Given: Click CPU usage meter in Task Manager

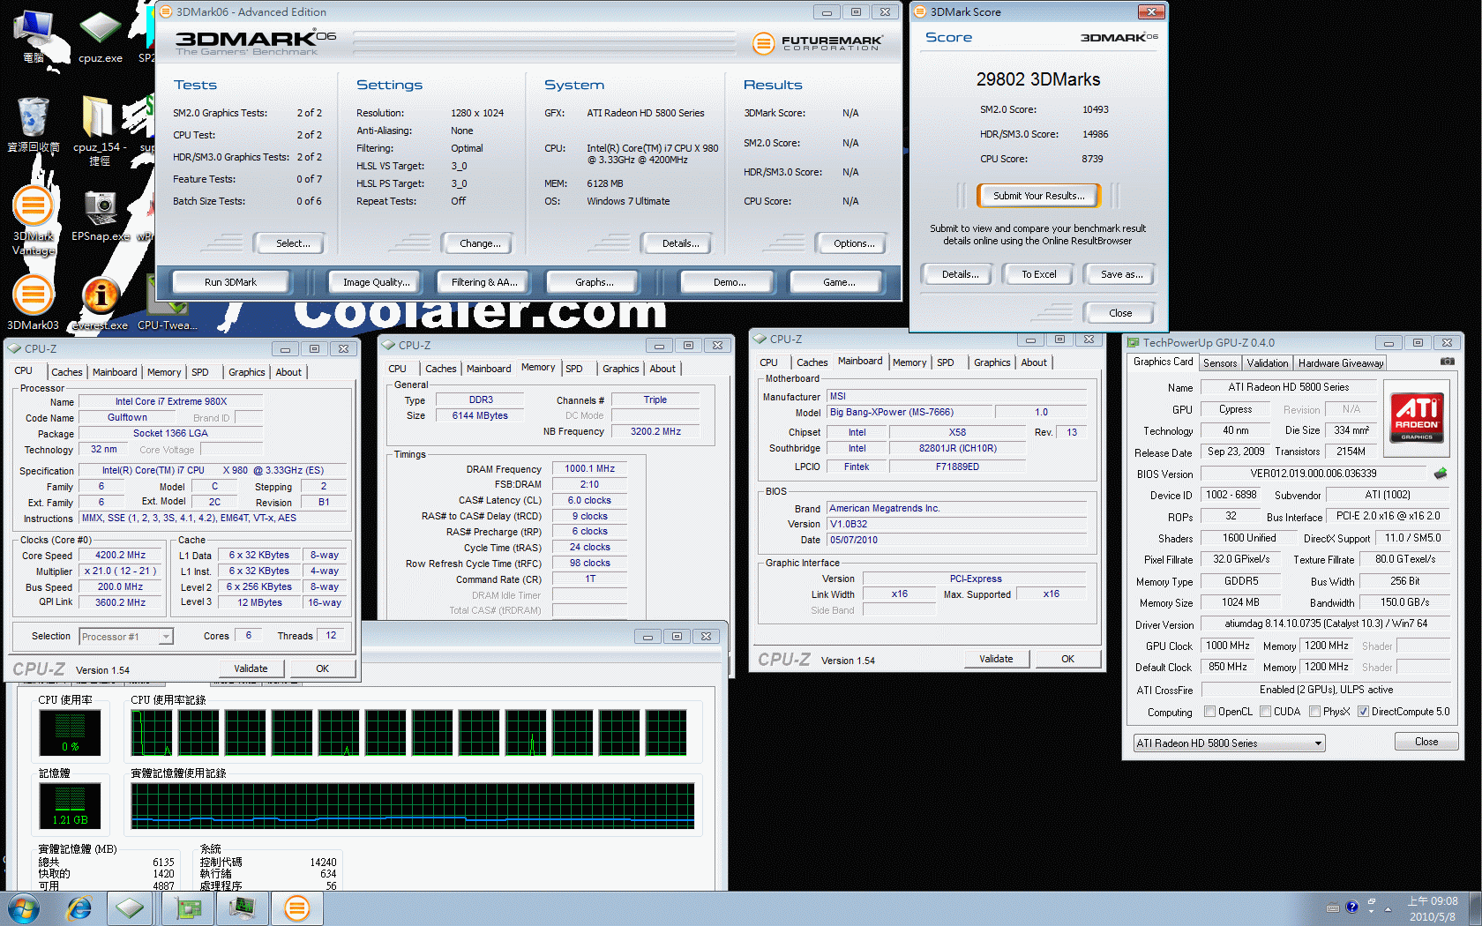Looking at the screenshot, I should coord(70,733).
